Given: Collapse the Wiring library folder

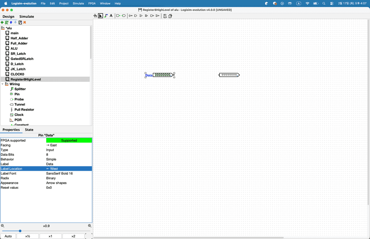Looking at the screenshot, I should (3, 84).
